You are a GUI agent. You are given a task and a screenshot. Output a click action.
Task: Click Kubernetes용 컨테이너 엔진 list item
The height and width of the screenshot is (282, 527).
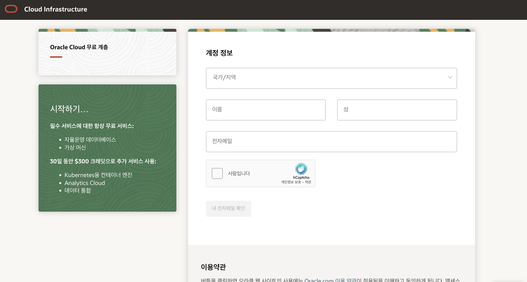point(98,175)
